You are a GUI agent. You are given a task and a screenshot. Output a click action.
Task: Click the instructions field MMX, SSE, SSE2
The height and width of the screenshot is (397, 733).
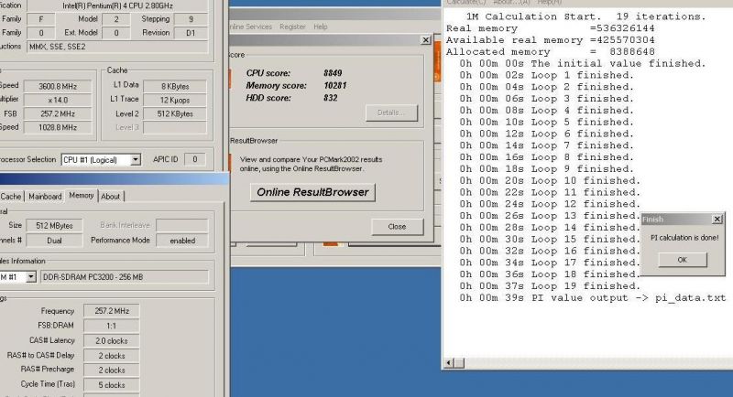[x=117, y=47]
